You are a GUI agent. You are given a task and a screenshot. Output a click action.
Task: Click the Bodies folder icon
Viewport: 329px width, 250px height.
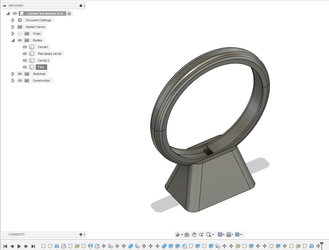[x=27, y=40]
